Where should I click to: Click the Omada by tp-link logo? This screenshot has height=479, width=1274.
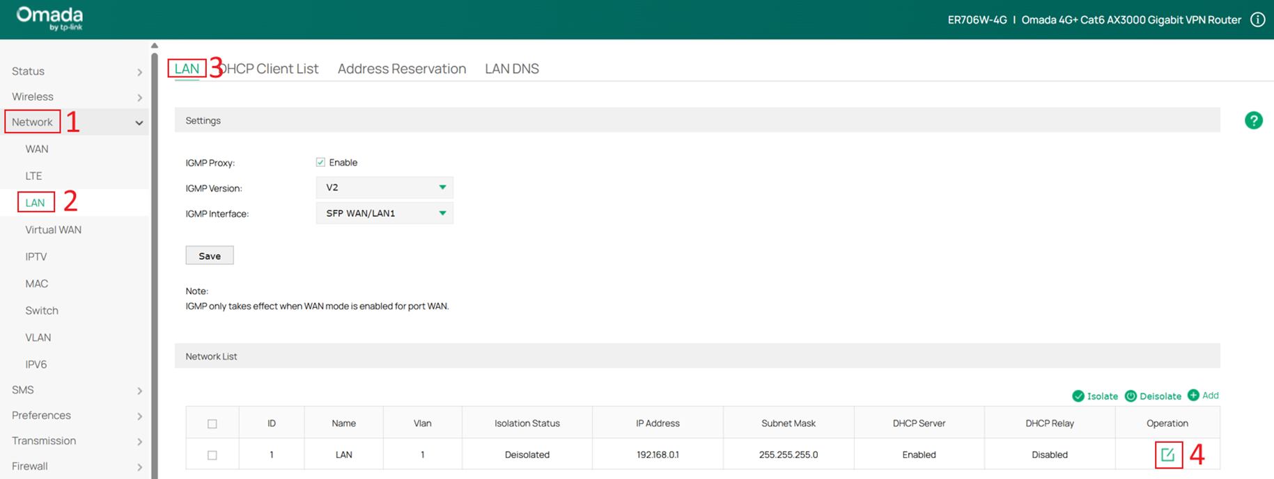[x=50, y=18]
